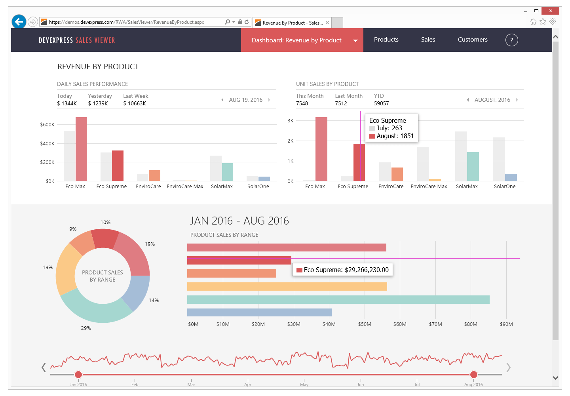The height and width of the screenshot is (396, 570).
Task: Click the Eco Supreme bar in Product Sales chart
Action: (237, 260)
